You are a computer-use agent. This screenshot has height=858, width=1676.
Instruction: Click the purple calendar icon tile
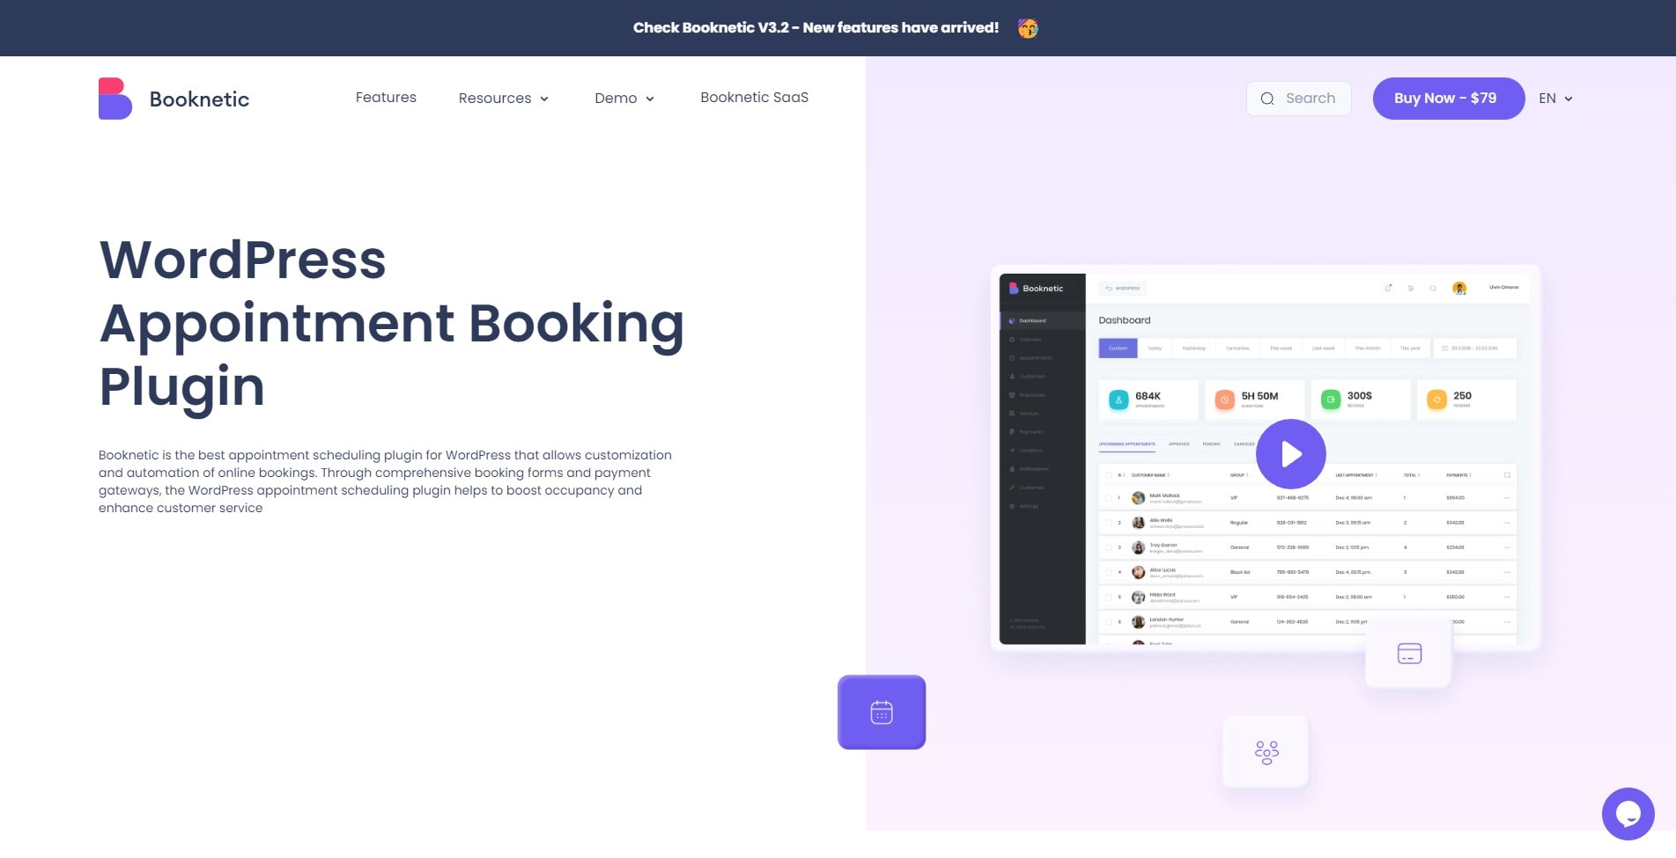pos(882,712)
